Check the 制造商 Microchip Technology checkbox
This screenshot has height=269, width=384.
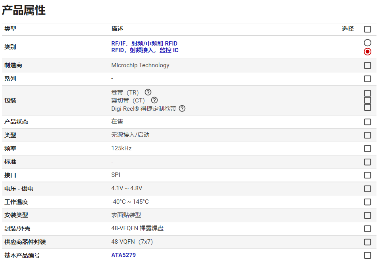[x=367, y=65]
